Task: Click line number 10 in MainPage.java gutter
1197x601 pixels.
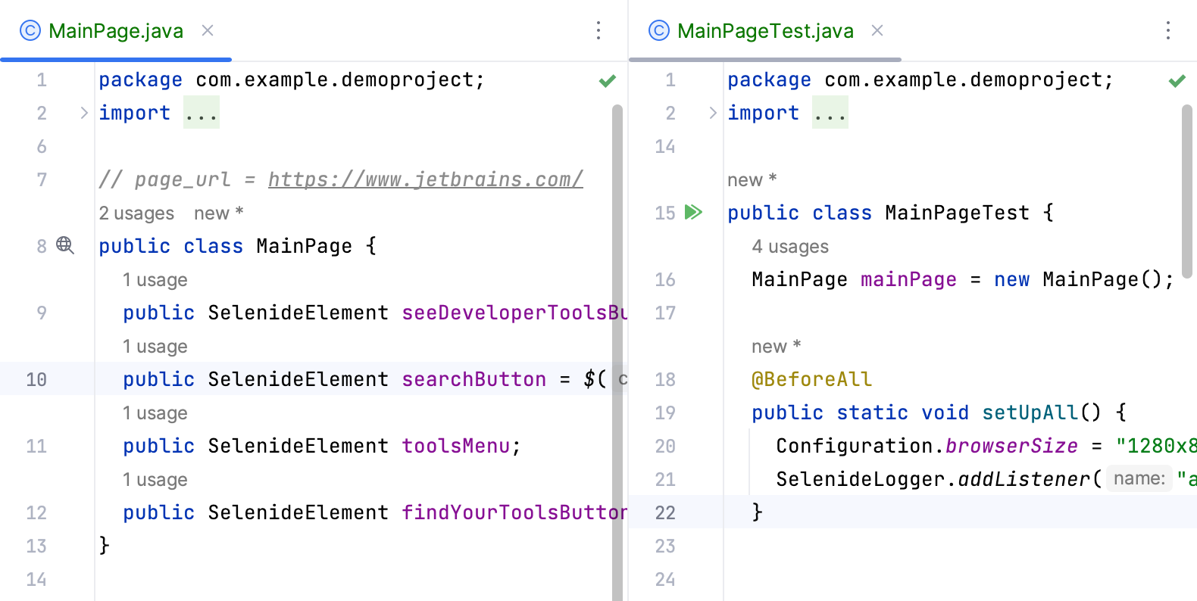Action: point(36,379)
